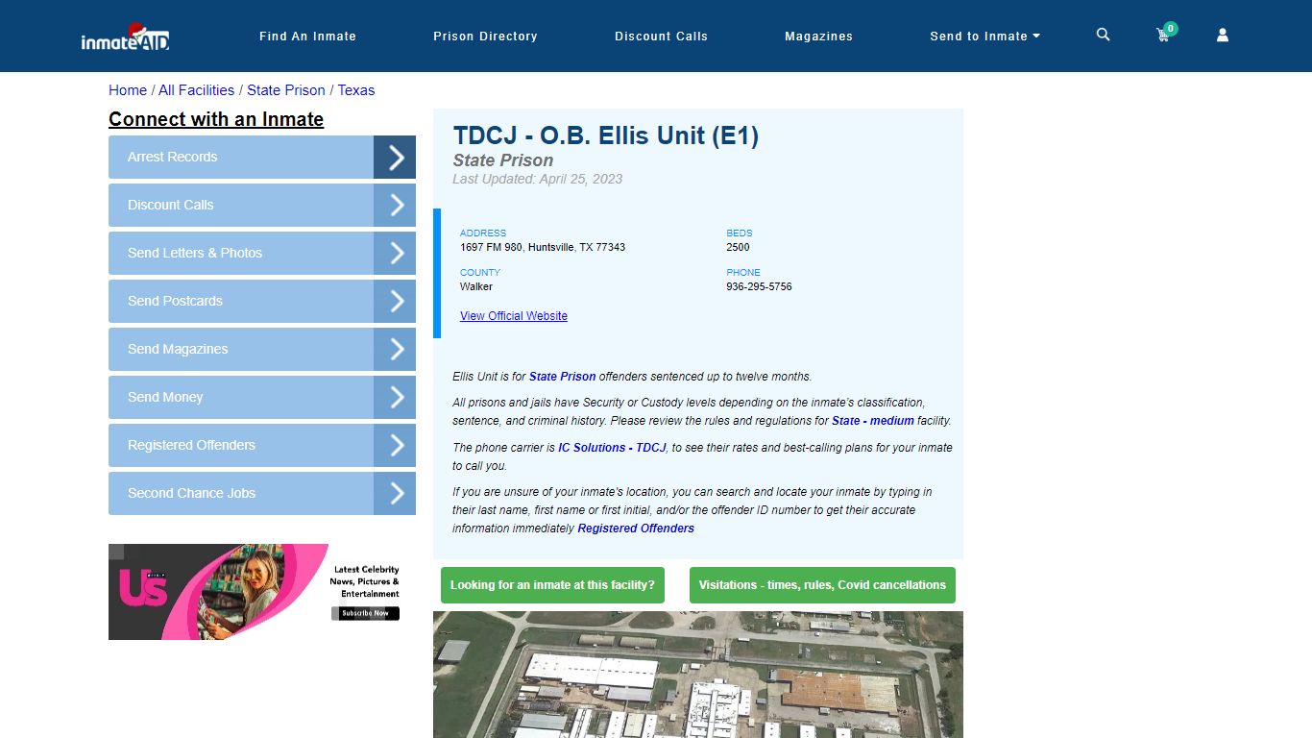Open Find An Inmate menu item
Screen dimensions: 1312x738
[307, 37]
